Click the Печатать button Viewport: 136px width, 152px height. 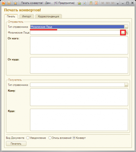pos(16,143)
